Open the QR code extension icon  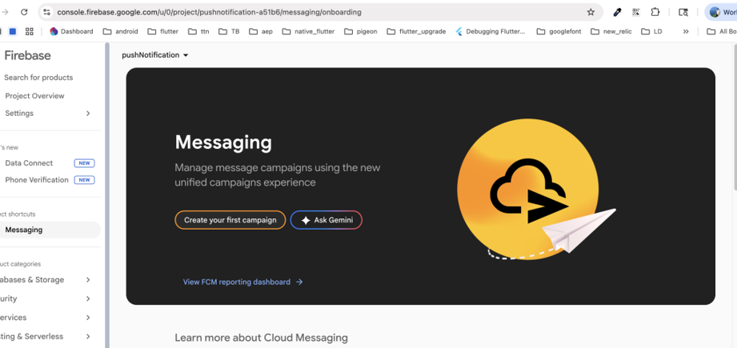(x=636, y=12)
